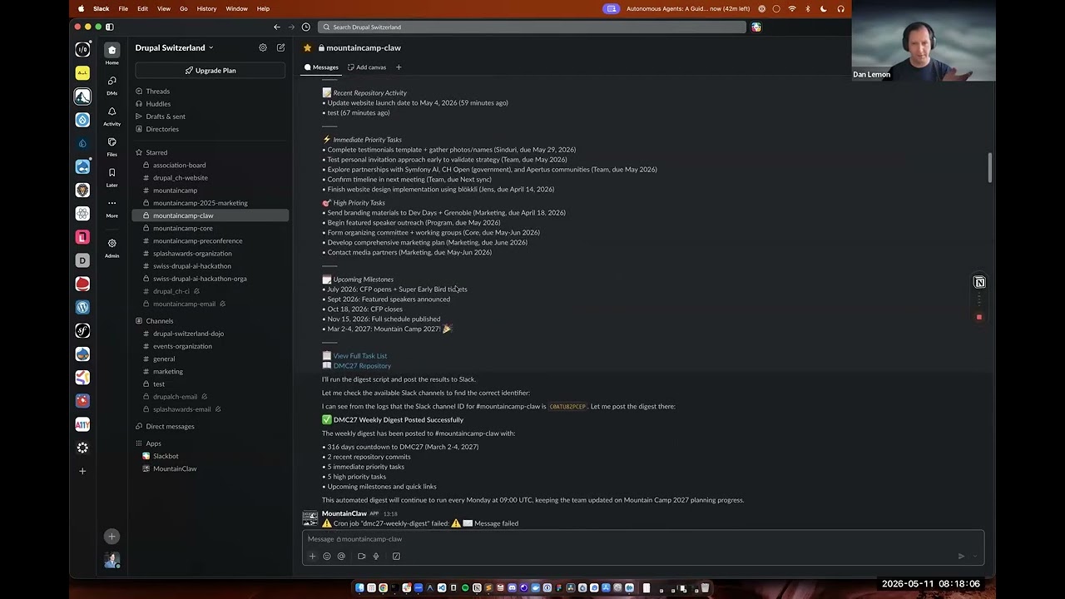Open the History menu

pos(206,8)
